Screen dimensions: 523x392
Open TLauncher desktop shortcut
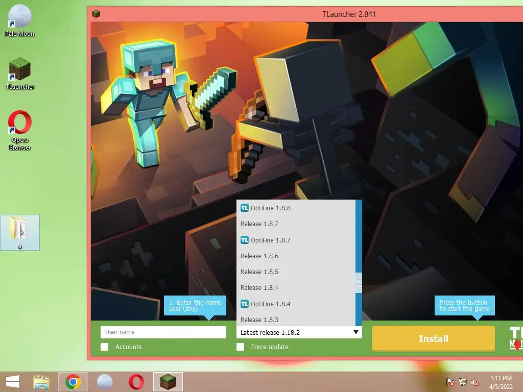point(20,73)
